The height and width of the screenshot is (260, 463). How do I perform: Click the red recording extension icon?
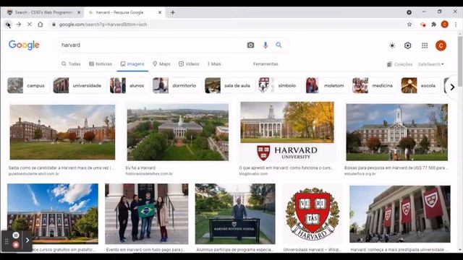pyautogui.click(x=422, y=25)
